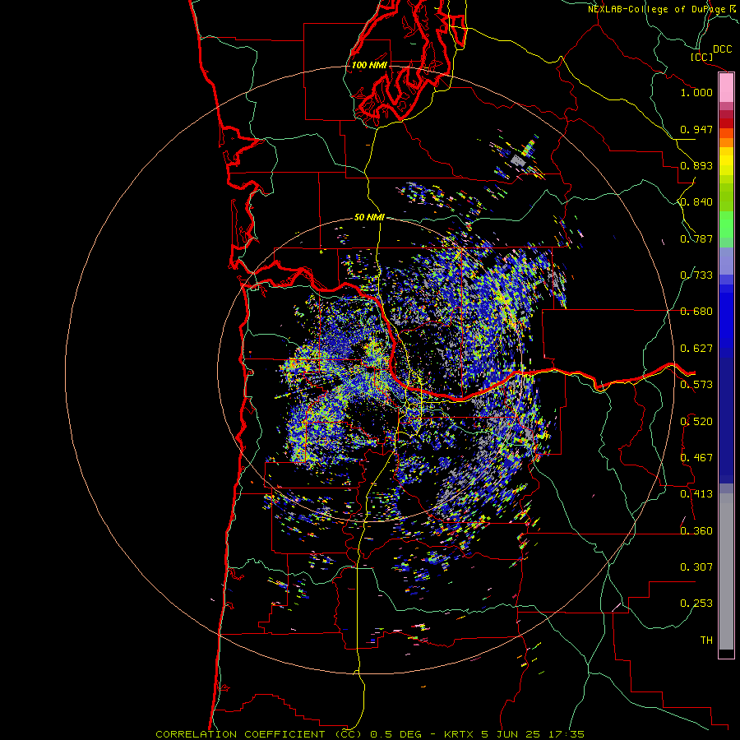The width and height of the screenshot is (740, 740).
Task: Click the DCC label above the color bar
Action: [722, 49]
